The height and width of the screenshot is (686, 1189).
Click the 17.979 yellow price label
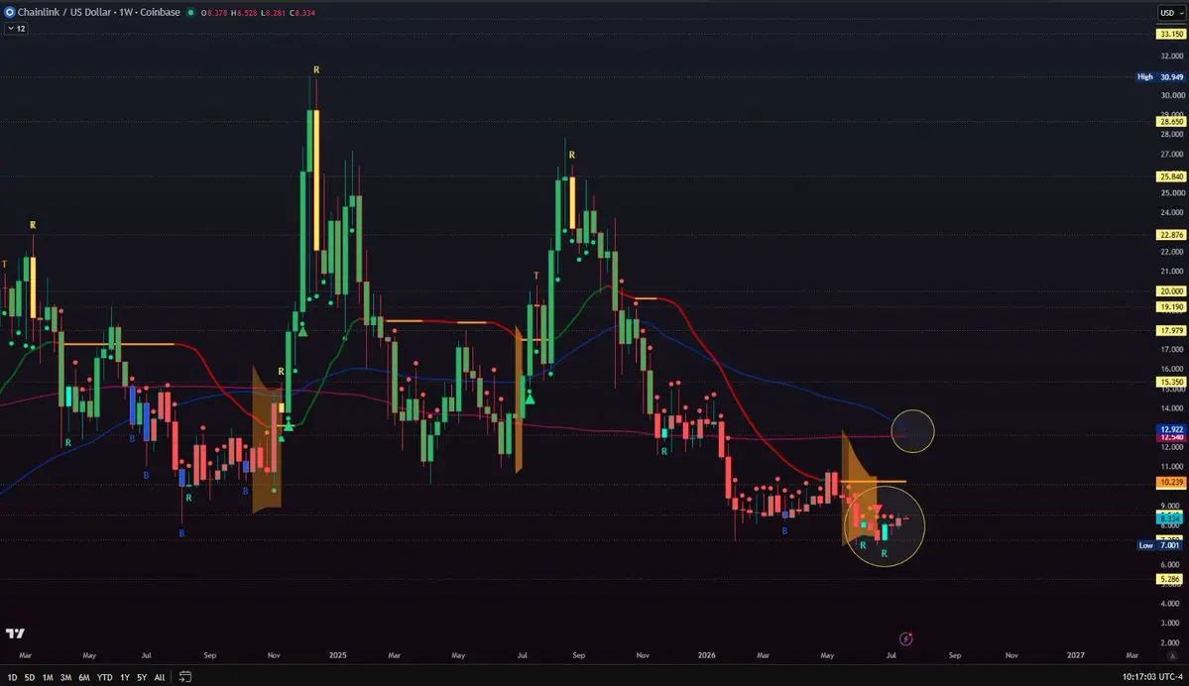tap(1171, 330)
